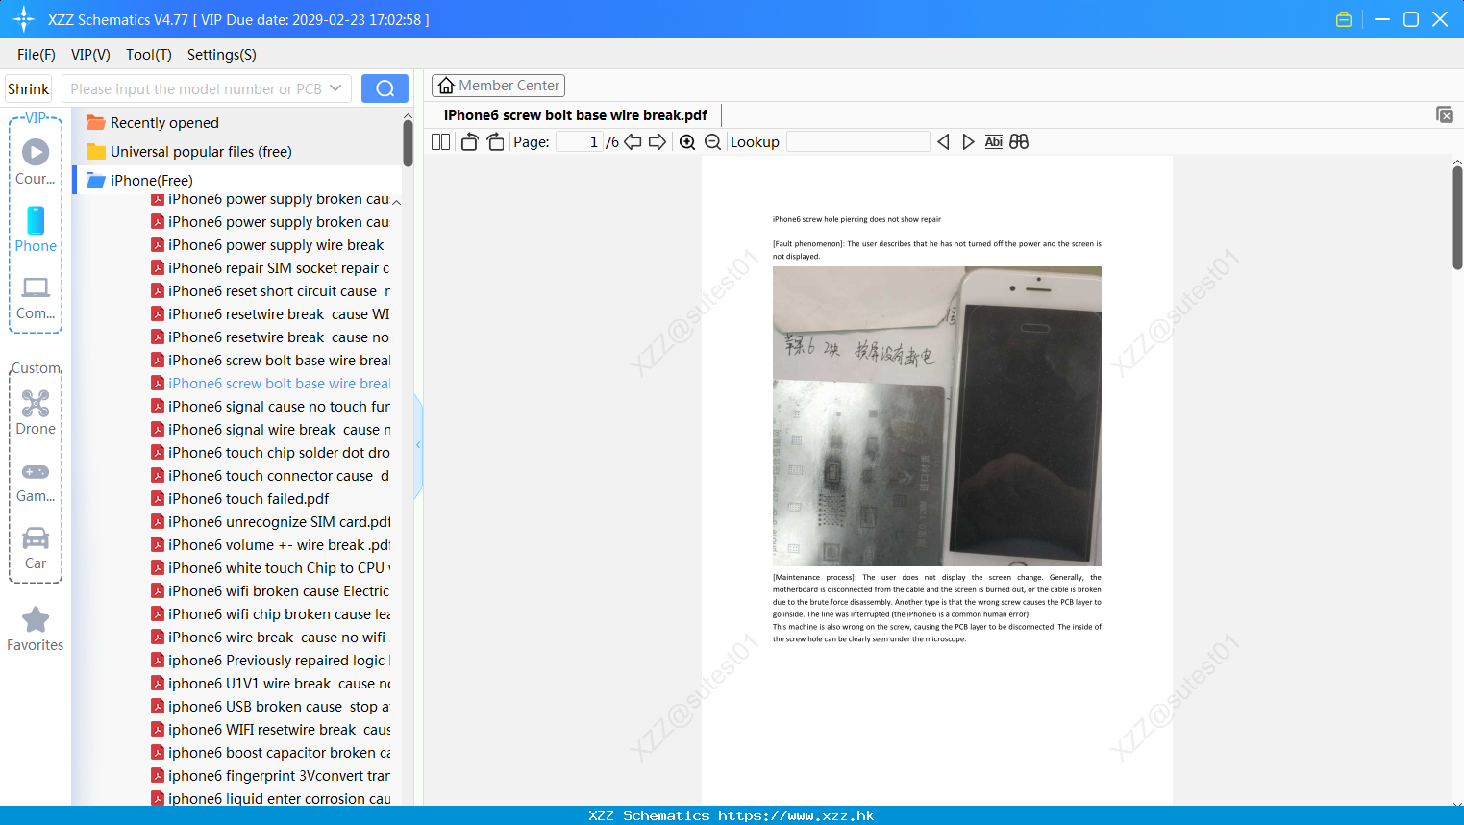Click the detach window icon at right
The width and height of the screenshot is (1464, 825).
click(1445, 114)
